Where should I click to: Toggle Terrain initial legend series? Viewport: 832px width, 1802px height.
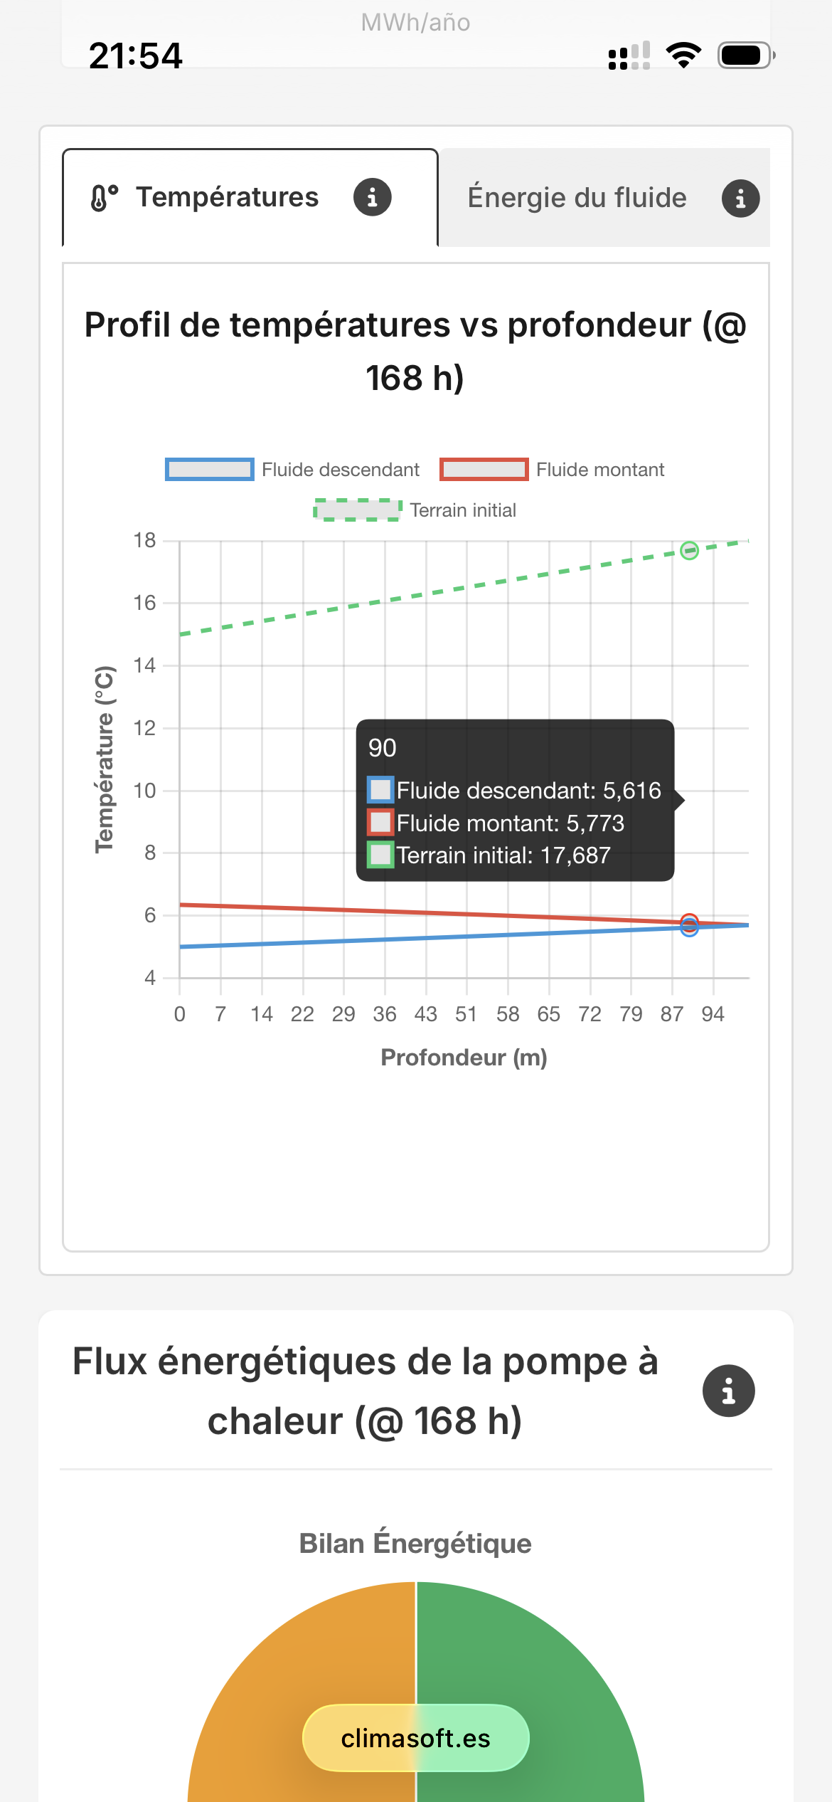pyautogui.click(x=462, y=510)
